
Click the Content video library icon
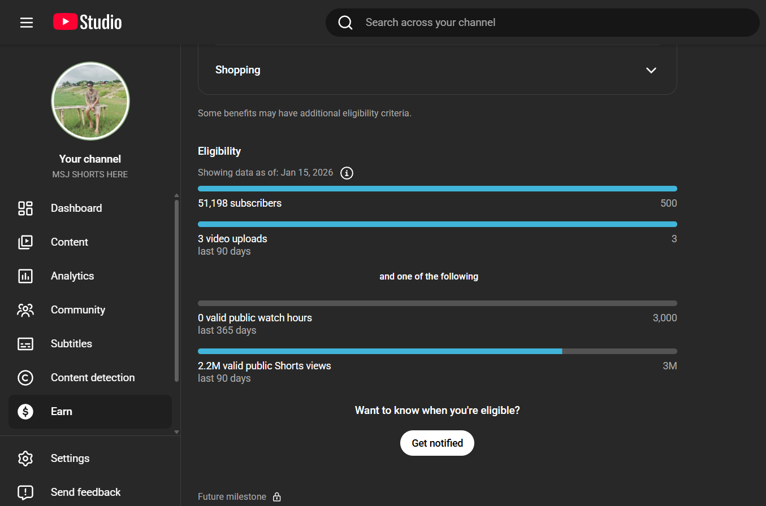[25, 242]
